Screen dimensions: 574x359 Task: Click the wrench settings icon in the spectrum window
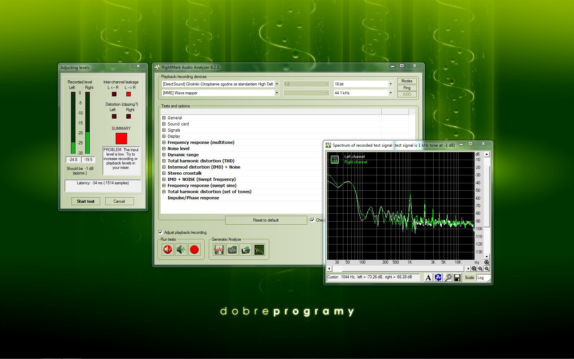click(448, 278)
